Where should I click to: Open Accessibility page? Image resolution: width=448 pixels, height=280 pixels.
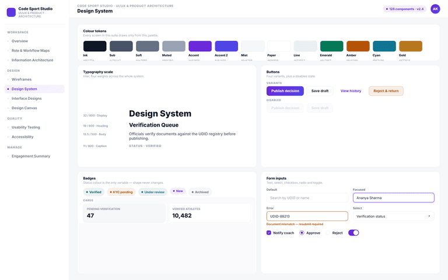pyautogui.click(x=22, y=137)
